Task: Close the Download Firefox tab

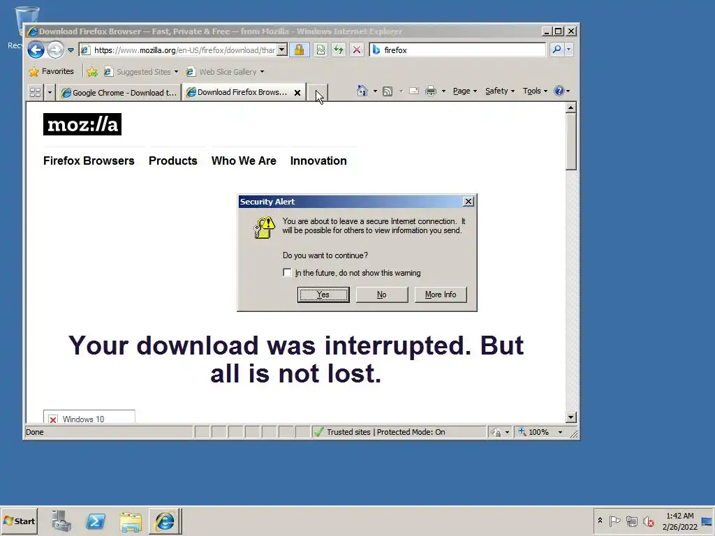Action: (297, 93)
